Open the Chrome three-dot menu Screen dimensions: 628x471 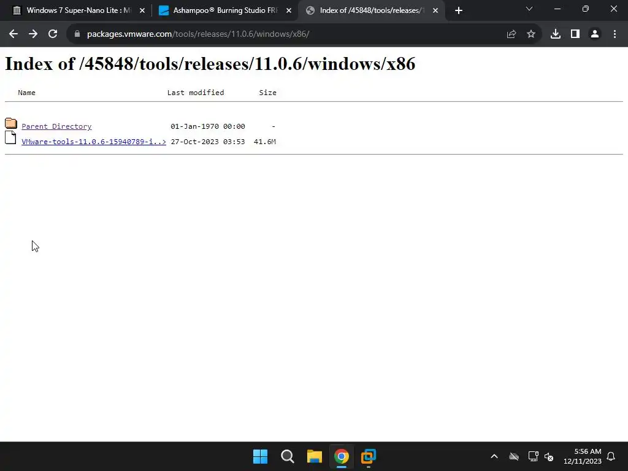pos(615,34)
